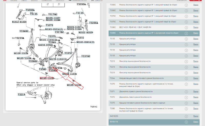
Task: Open info icon in the 73375 row
Action: pos(186,103)
